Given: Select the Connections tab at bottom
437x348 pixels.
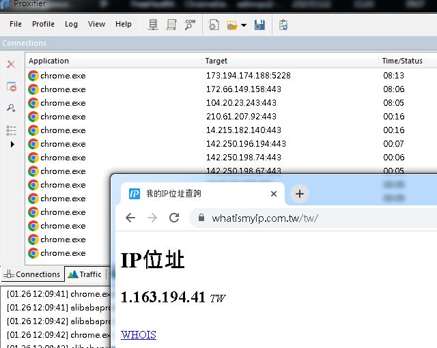Looking at the screenshot, I should 32,274.
